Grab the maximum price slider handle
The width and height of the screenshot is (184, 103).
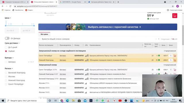[34, 25]
